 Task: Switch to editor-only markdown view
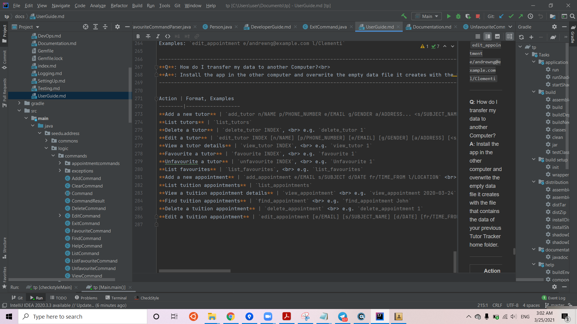478,36
